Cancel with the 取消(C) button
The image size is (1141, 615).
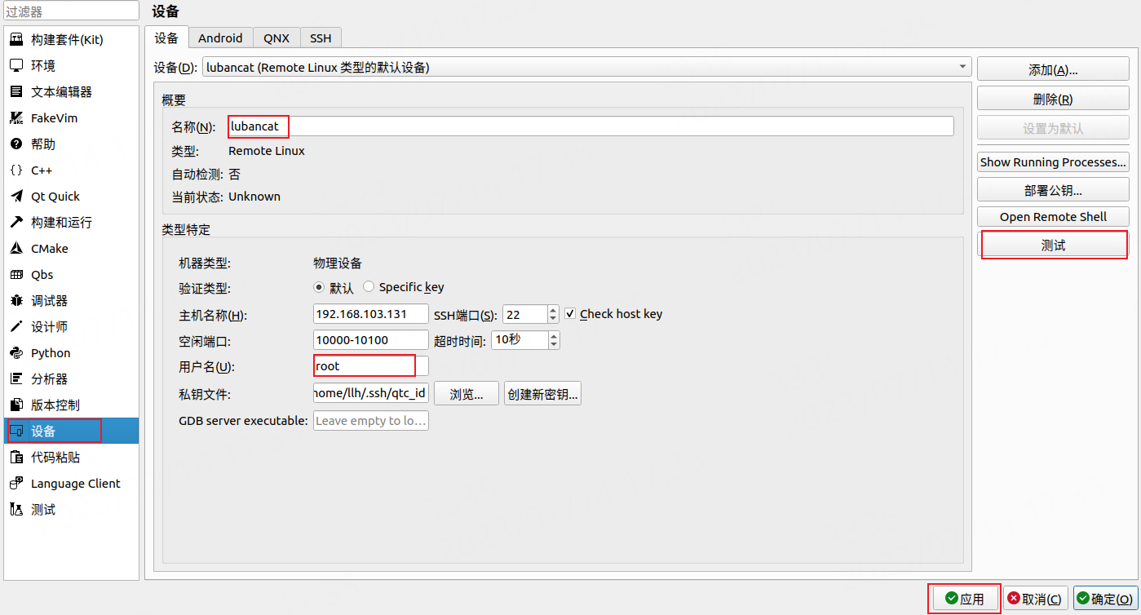coord(1035,599)
